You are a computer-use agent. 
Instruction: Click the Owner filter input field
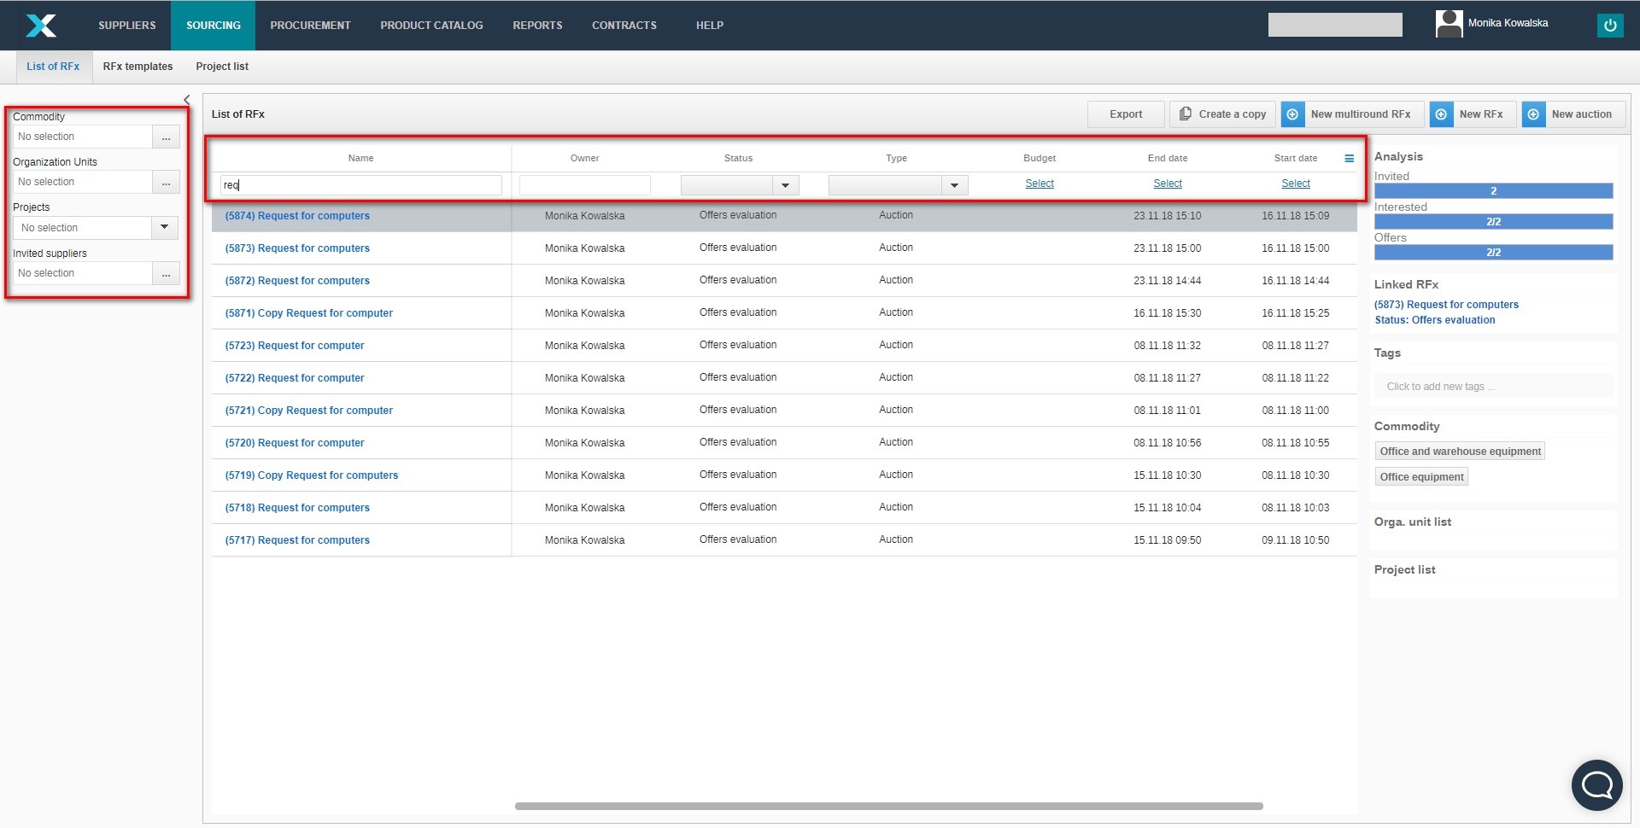584,185
